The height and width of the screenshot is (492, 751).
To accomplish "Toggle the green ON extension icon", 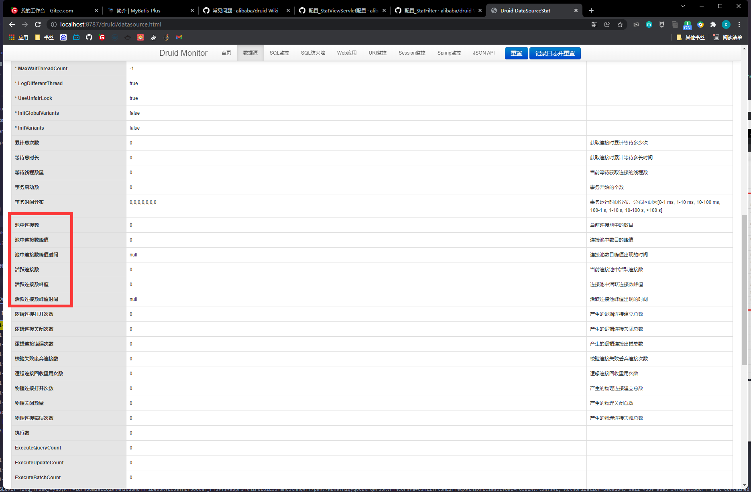I will click(x=688, y=25).
